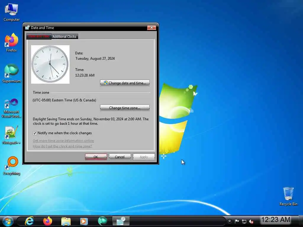303x227 pixels.
Task: Select the Recycle Bin icon
Action: (x=288, y=196)
